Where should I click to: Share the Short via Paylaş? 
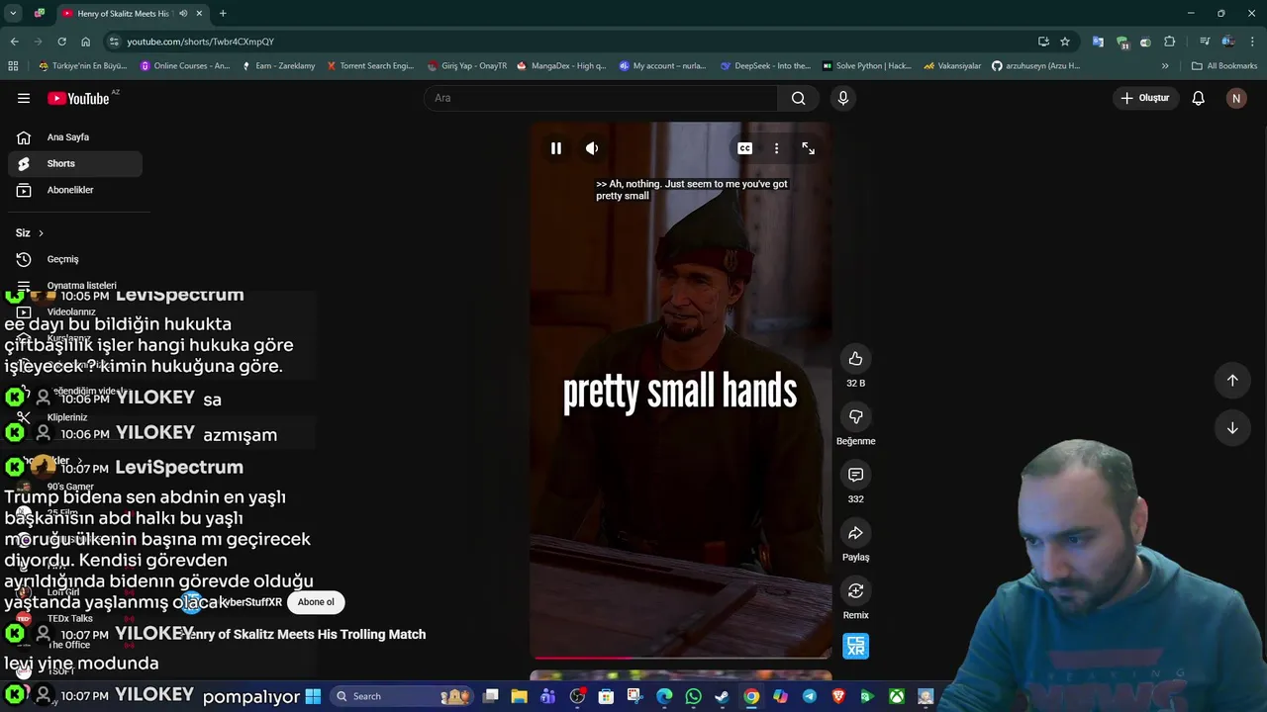856,533
